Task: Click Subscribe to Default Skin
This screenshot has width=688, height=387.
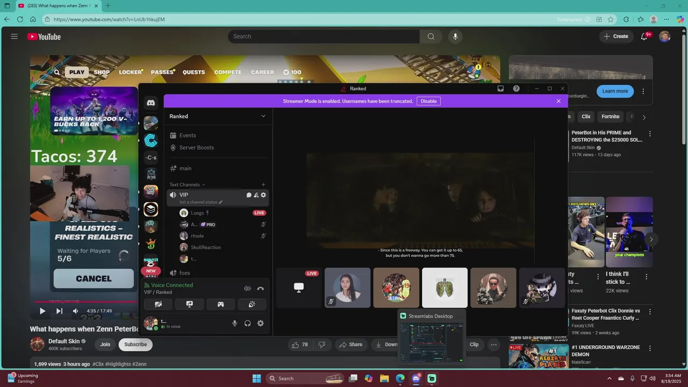Action: [135, 345]
